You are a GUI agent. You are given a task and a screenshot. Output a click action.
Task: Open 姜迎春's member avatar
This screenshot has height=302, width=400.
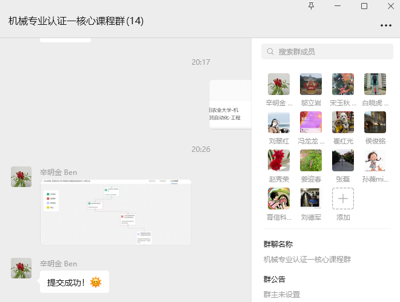(x=311, y=160)
